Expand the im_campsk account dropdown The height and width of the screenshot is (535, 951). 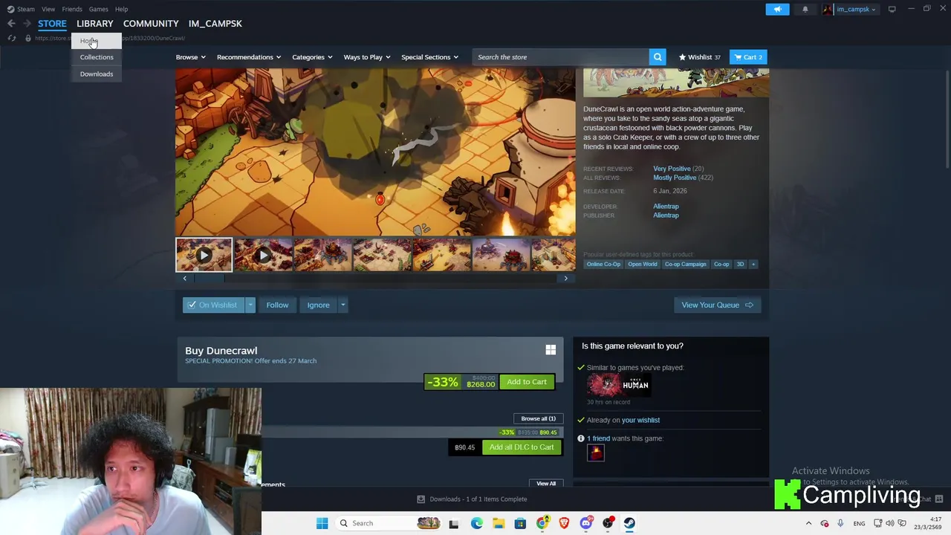pos(856,9)
